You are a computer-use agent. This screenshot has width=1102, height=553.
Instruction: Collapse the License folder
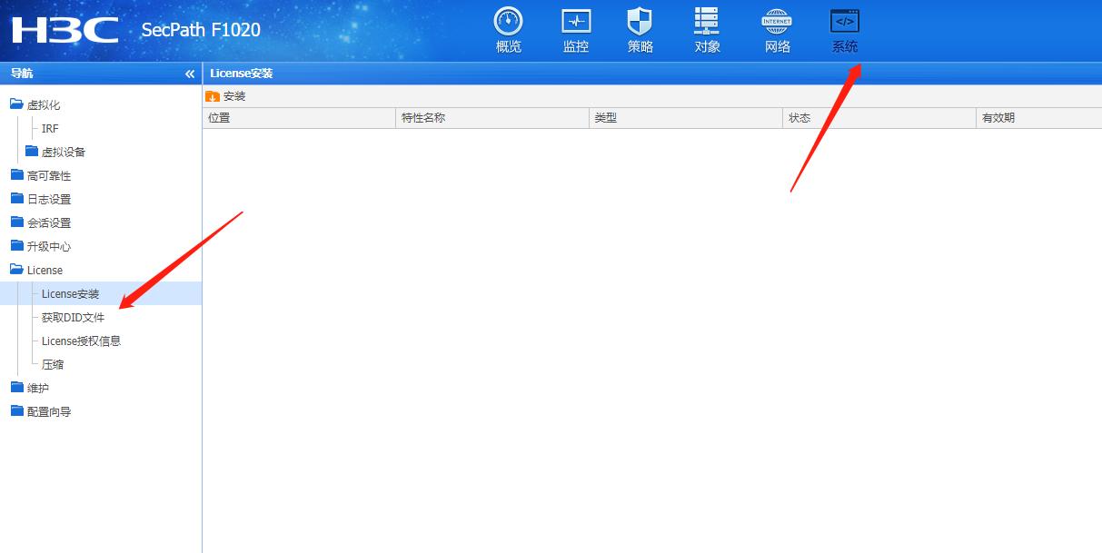(x=44, y=269)
